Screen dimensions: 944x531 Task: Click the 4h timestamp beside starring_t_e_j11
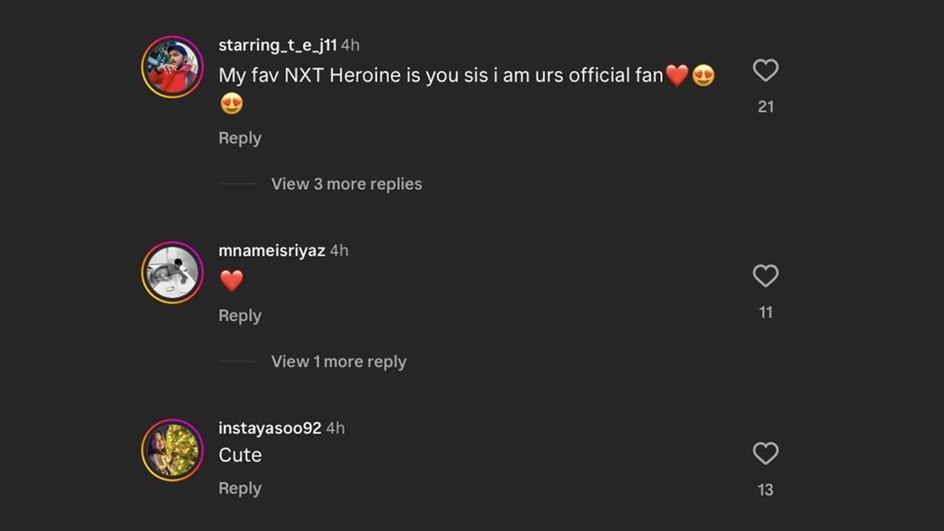tap(350, 46)
